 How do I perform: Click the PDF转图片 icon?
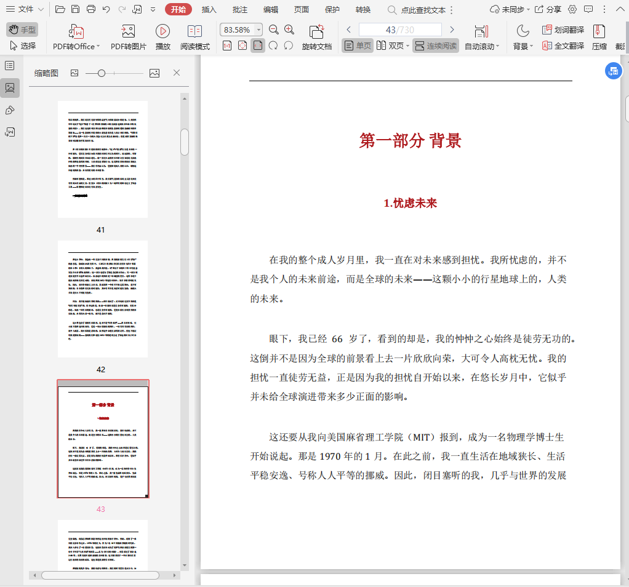click(128, 32)
